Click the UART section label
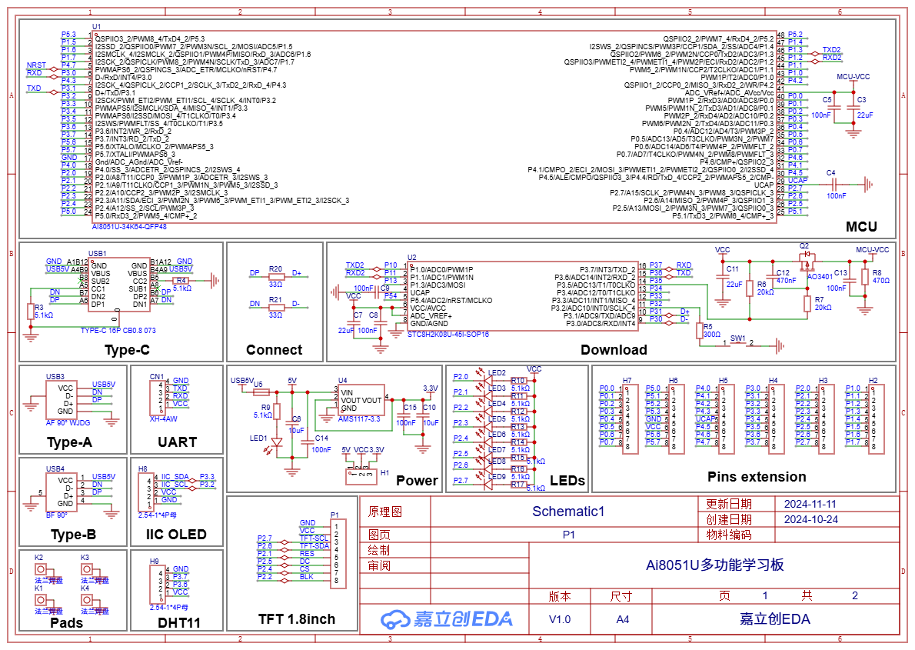Screen dimensions: 915x650 pos(178,442)
